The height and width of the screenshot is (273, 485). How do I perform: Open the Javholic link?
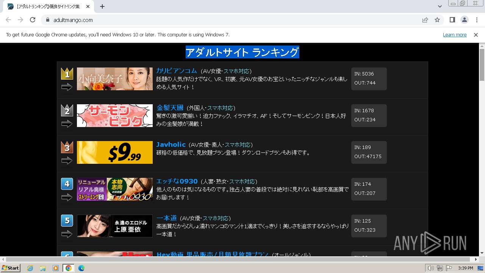pos(171,144)
